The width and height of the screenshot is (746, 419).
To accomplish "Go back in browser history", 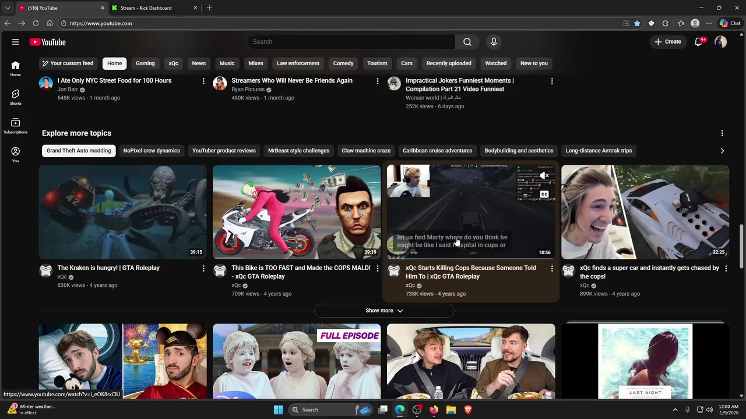I will (x=8, y=23).
